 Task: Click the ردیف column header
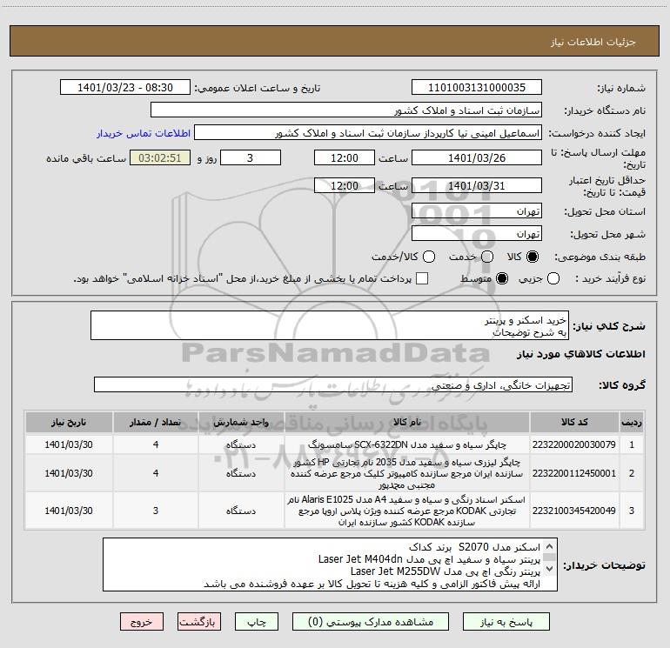(632, 422)
